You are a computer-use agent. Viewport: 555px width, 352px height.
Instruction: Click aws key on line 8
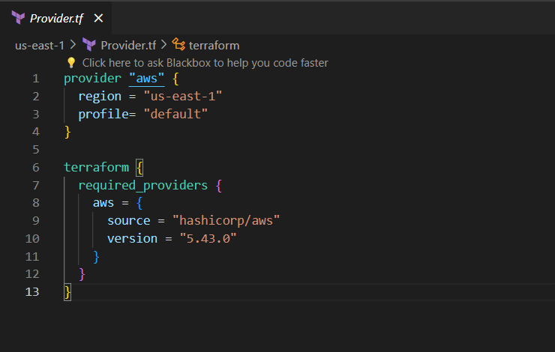(103, 203)
